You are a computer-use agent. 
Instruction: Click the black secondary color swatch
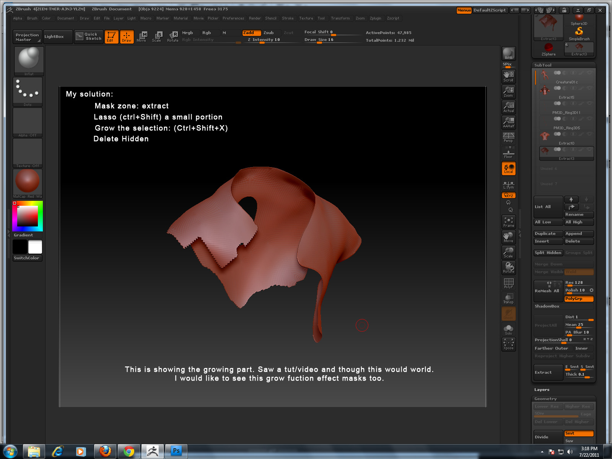(x=20, y=247)
